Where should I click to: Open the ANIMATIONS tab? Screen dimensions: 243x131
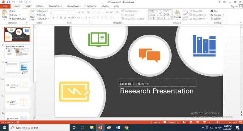click(x=73, y=6)
